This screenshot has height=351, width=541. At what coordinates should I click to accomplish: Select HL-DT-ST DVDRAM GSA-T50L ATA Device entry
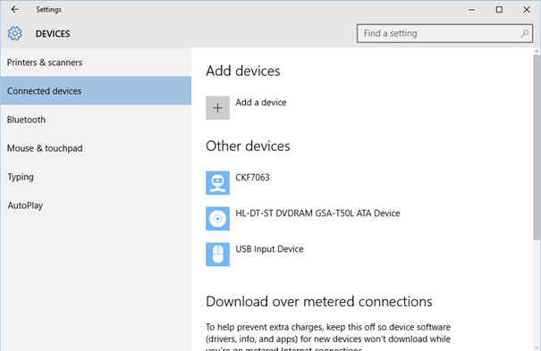coord(317,213)
